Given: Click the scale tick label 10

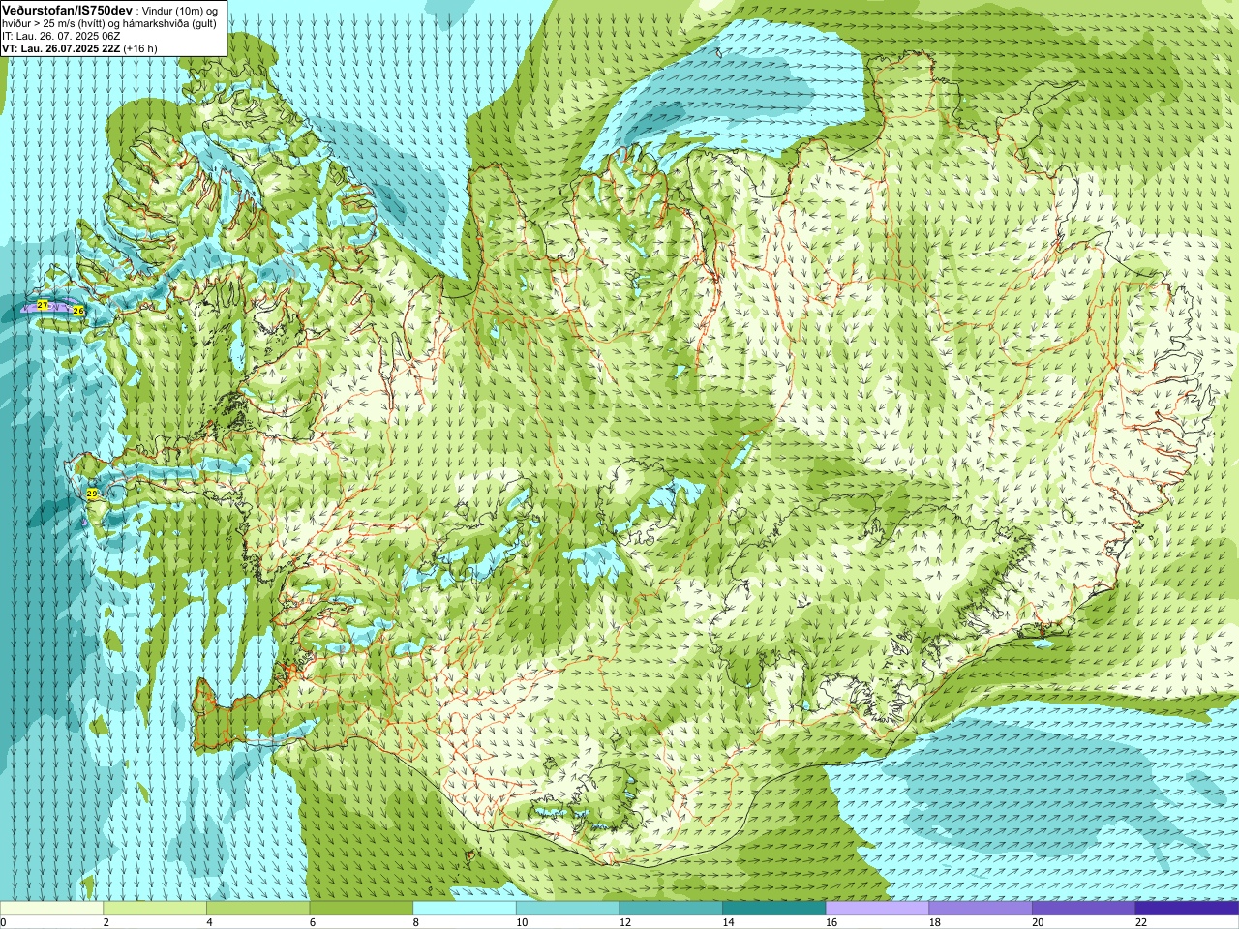Looking at the screenshot, I should pos(522,922).
